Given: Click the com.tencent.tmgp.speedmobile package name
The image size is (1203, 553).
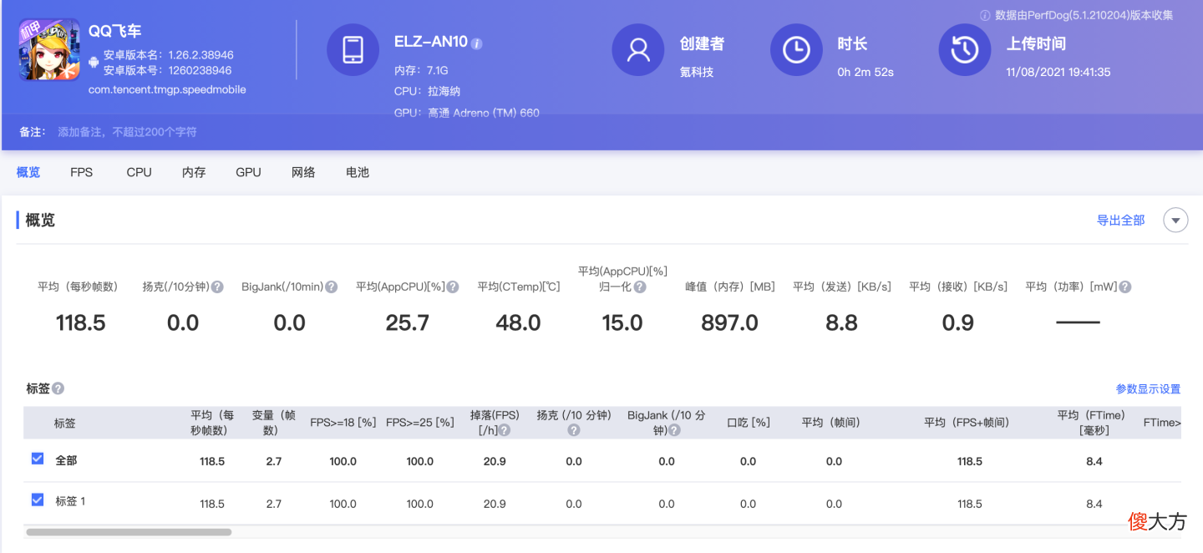Looking at the screenshot, I should point(167,89).
